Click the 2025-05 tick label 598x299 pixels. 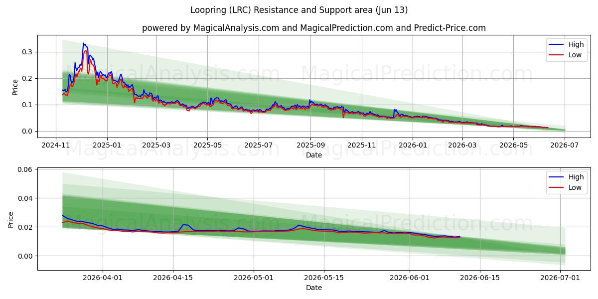(x=207, y=145)
